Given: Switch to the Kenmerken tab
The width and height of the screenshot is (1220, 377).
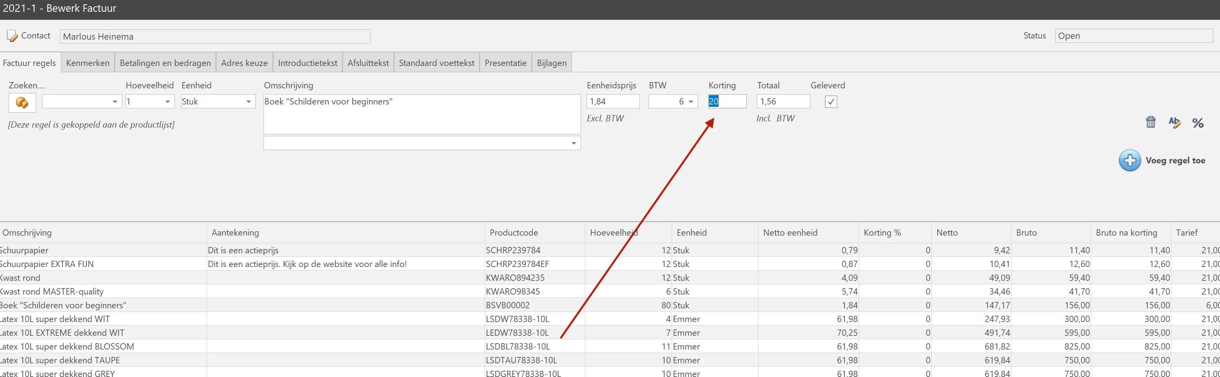Looking at the screenshot, I should pos(88,63).
